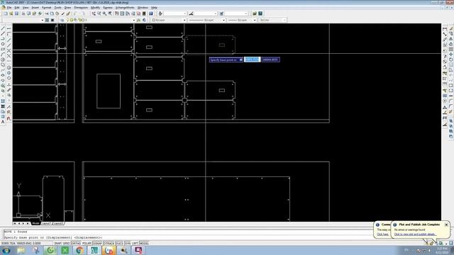Select the Rotate tool in the Modify toolbar
Viewport: 454px width, 255px height.
pos(451,59)
